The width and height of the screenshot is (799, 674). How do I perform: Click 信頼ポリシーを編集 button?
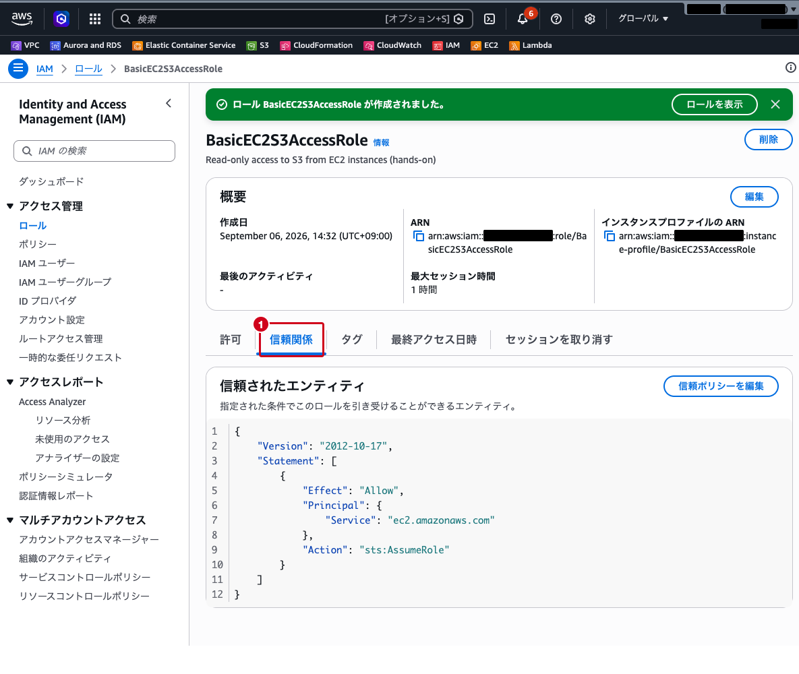(721, 386)
